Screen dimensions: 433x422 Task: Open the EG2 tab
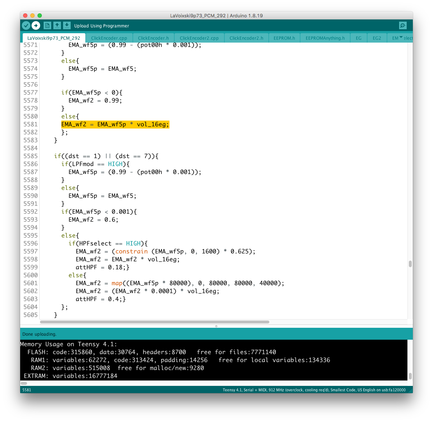pyautogui.click(x=377, y=38)
